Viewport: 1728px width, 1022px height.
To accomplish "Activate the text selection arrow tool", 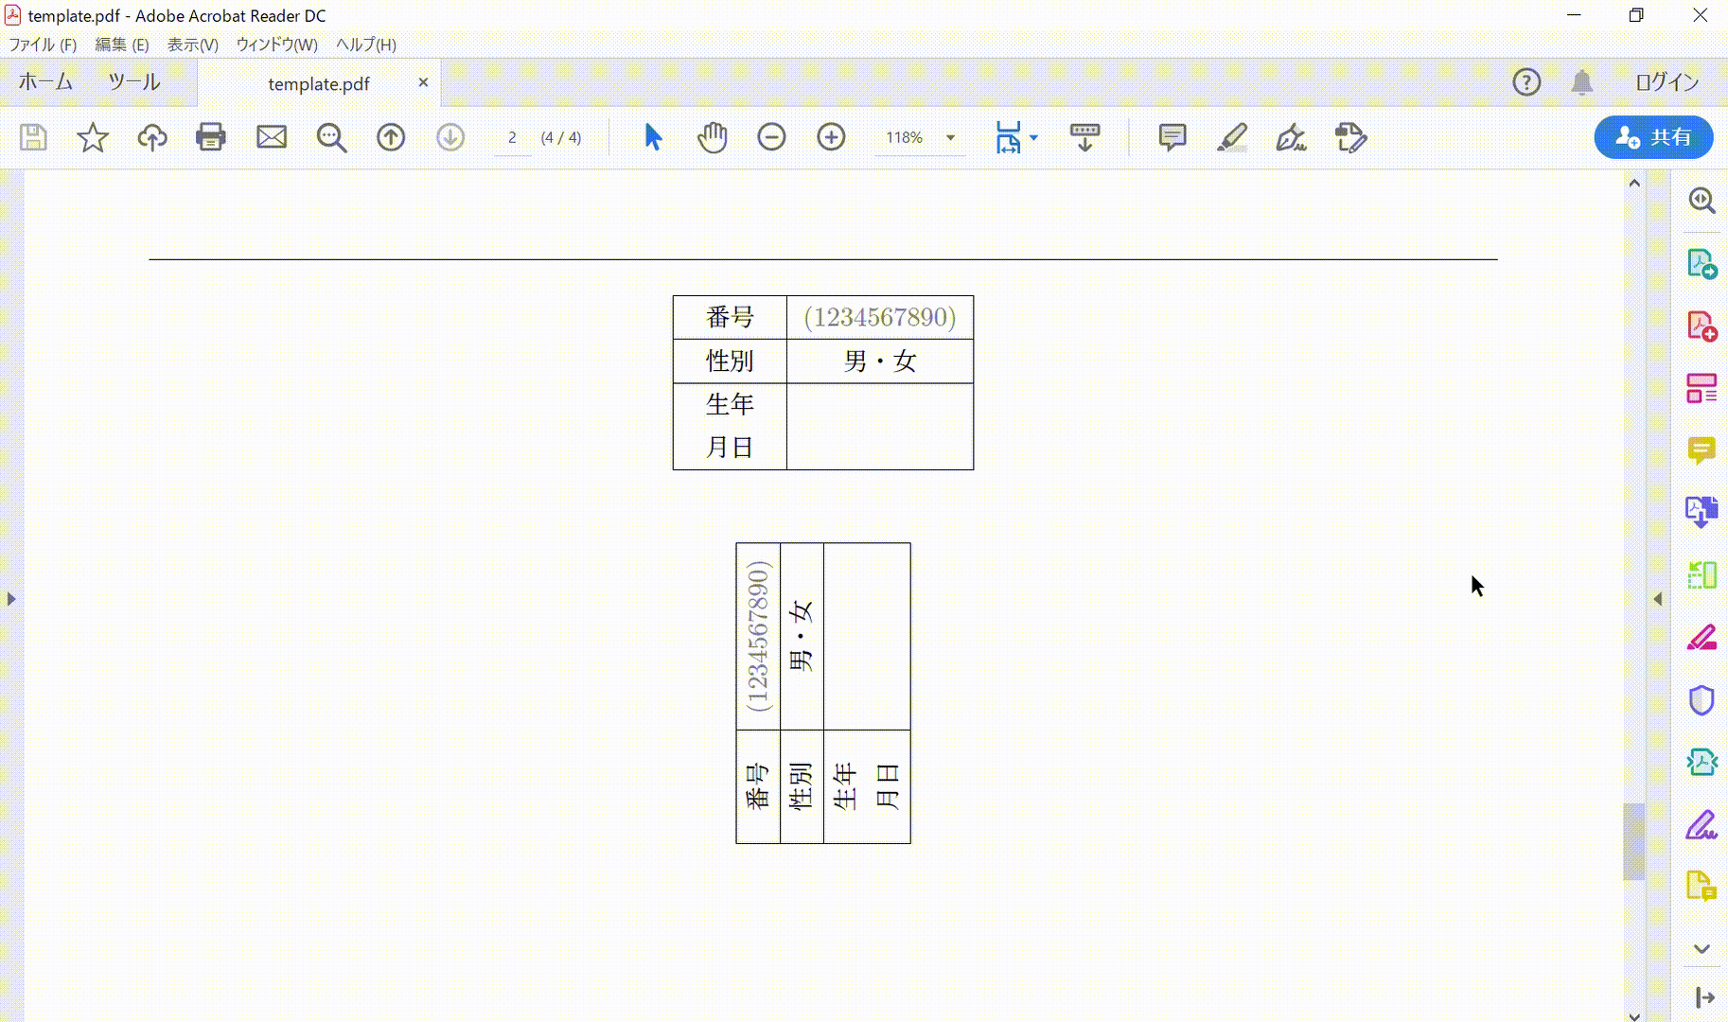I will (x=651, y=137).
